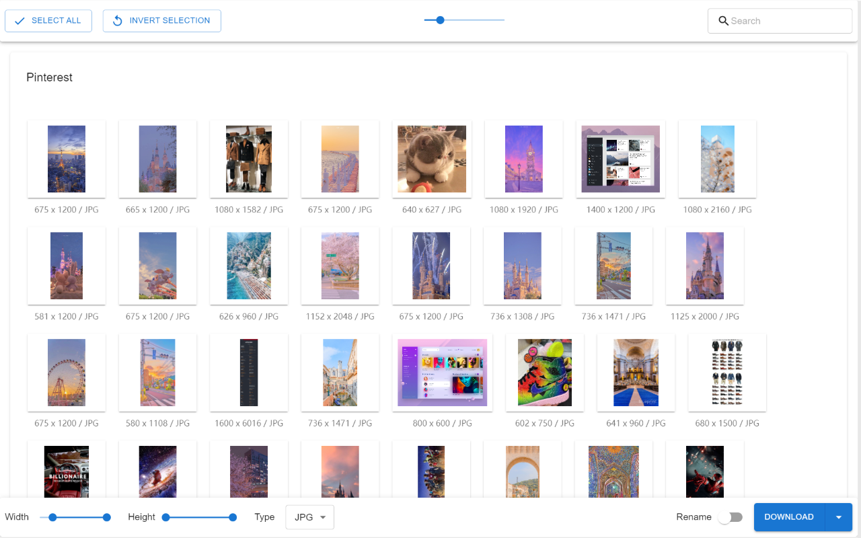Screen dimensions: 861x538
Task: Click the magnifier search icon
Action: click(724, 21)
